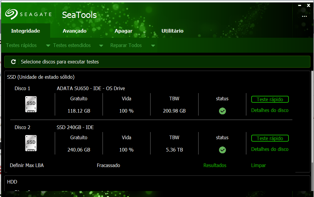Open Detalhes do disco for SSD 240GB
The image size is (314, 197).
pos(270,149)
